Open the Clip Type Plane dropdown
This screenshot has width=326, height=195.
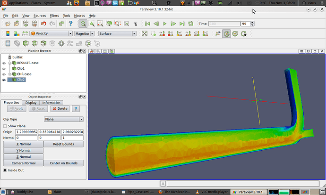(x=64, y=119)
